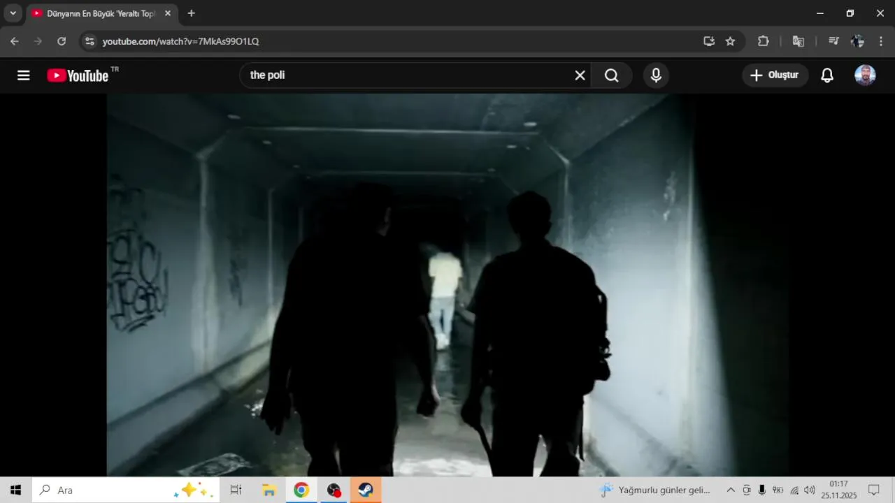
Task: Open a new Chrome tab
Action: [192, 13]
